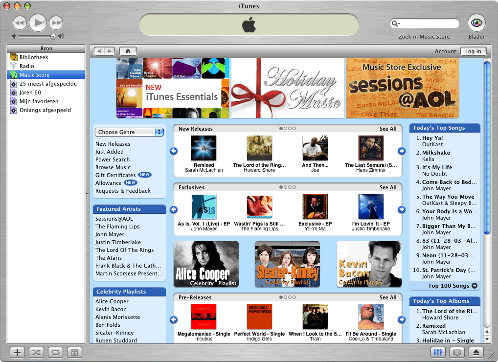Screen dimensions: 498x362
Task: Click second page dot in New Releases
Action: pyautogui.click(x=286, y=129)
